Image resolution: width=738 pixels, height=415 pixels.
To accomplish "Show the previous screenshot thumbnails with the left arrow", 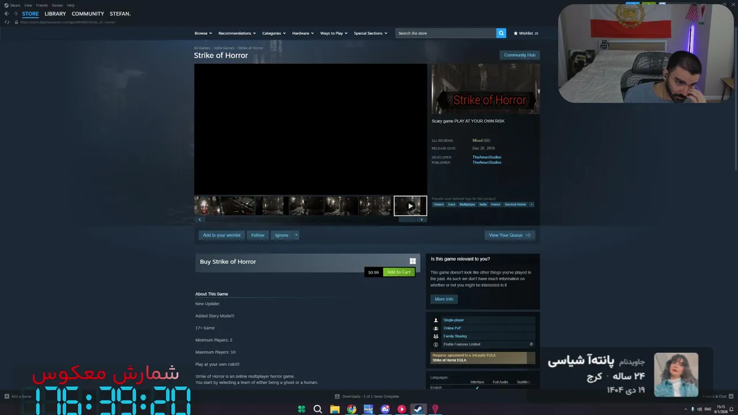I will pyautogui.click(x=200, y=220).
